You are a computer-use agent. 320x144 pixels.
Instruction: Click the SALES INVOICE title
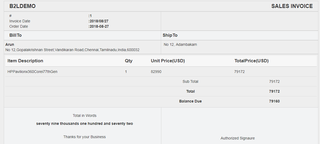coord(292,6)
